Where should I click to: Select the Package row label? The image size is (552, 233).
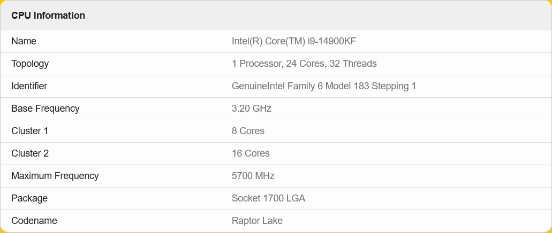pyautogui.click(x=29, y=198)
